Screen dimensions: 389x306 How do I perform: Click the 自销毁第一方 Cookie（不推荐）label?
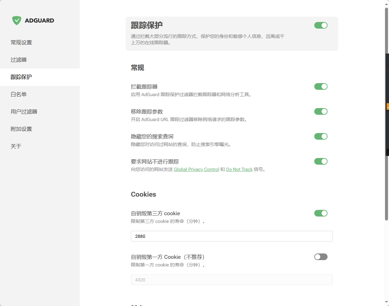click(x=168, y=257)
